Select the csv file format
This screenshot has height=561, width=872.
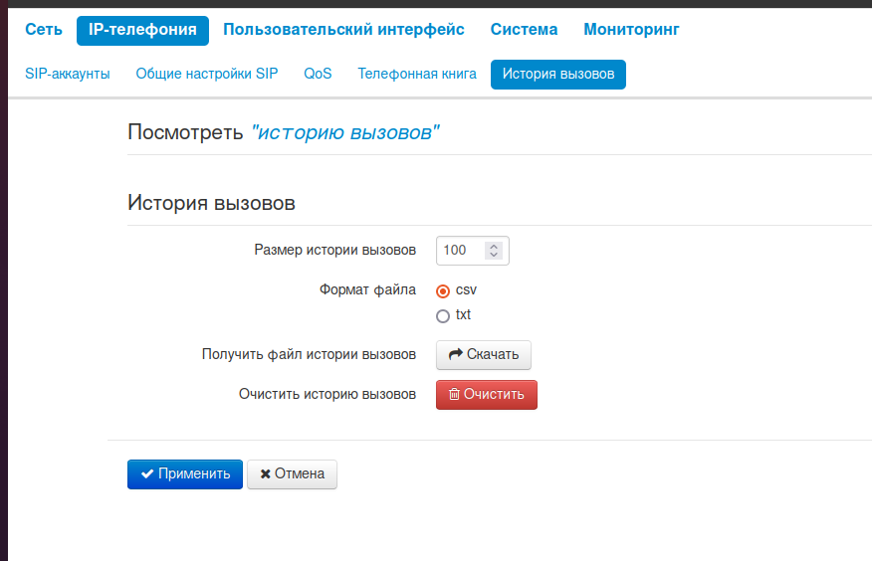click(x=443, y=291)
